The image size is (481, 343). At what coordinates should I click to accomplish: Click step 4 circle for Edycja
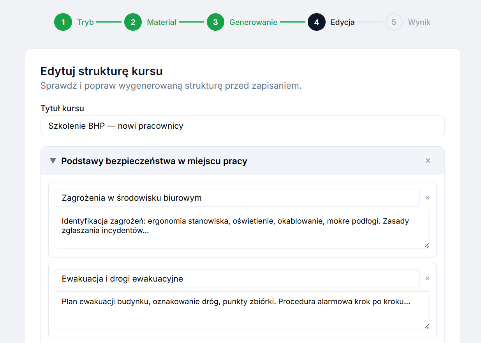pos(316,22)
